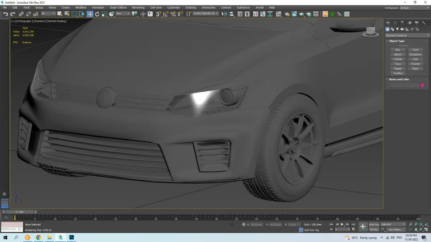This screenshot has width=431, height=242.
Task: Open the Modify panel tab icon
Action: point(395,23)
